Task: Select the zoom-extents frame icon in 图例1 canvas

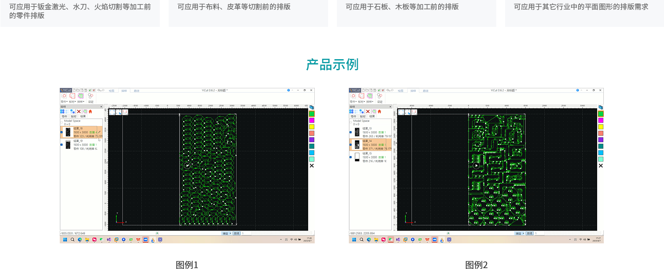Action: point(112,112)
